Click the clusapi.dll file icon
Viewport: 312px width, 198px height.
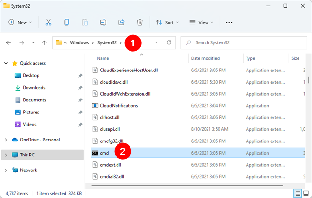[x=95, y=129]
